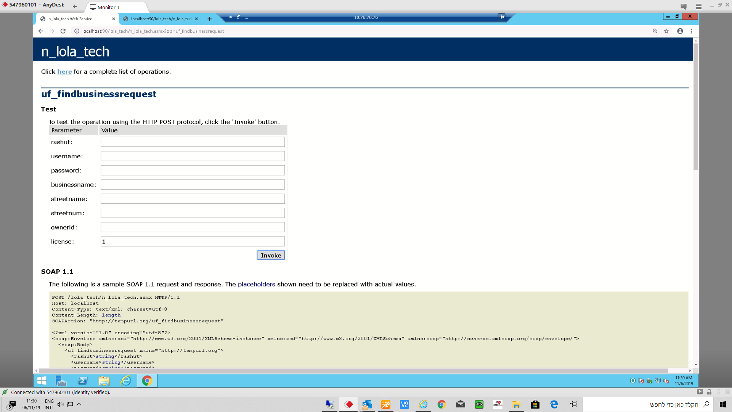
Task: Open the Chrome three-dot menu
Action: (691, 31)
